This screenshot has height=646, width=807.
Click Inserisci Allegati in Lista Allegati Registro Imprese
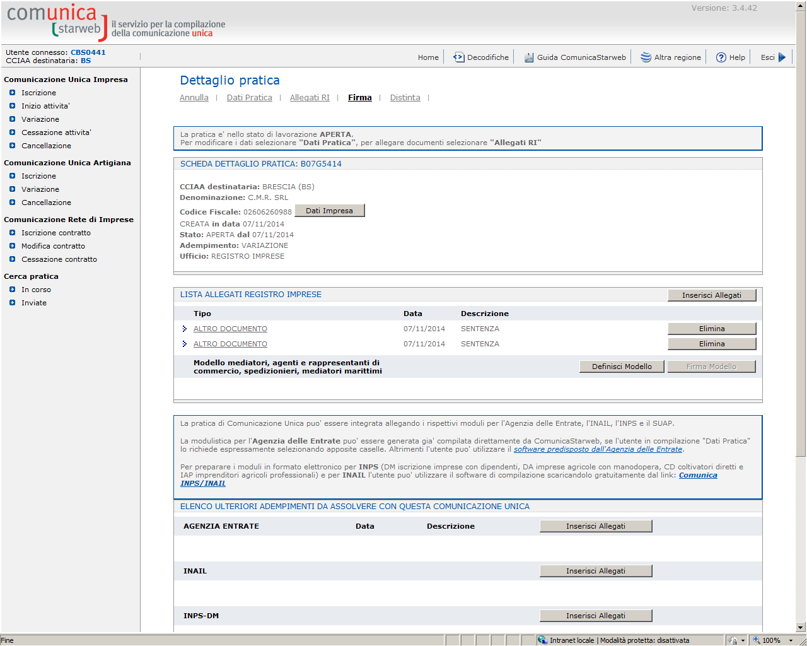712,295
